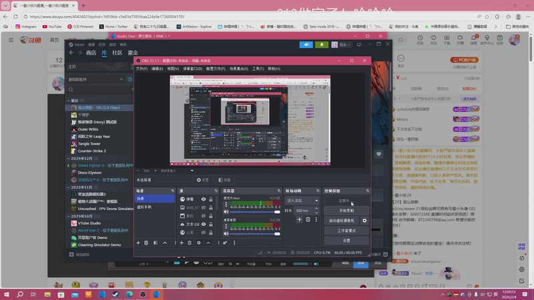Open OBS 工具(T) menu
Screen dimensions: 534x300
pyautogui.click(x=258, y=69)
